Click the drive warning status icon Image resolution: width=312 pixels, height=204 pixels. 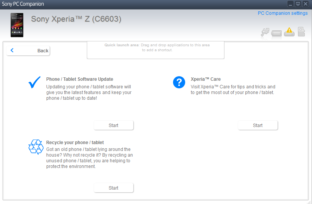click(x=289, y=32)
